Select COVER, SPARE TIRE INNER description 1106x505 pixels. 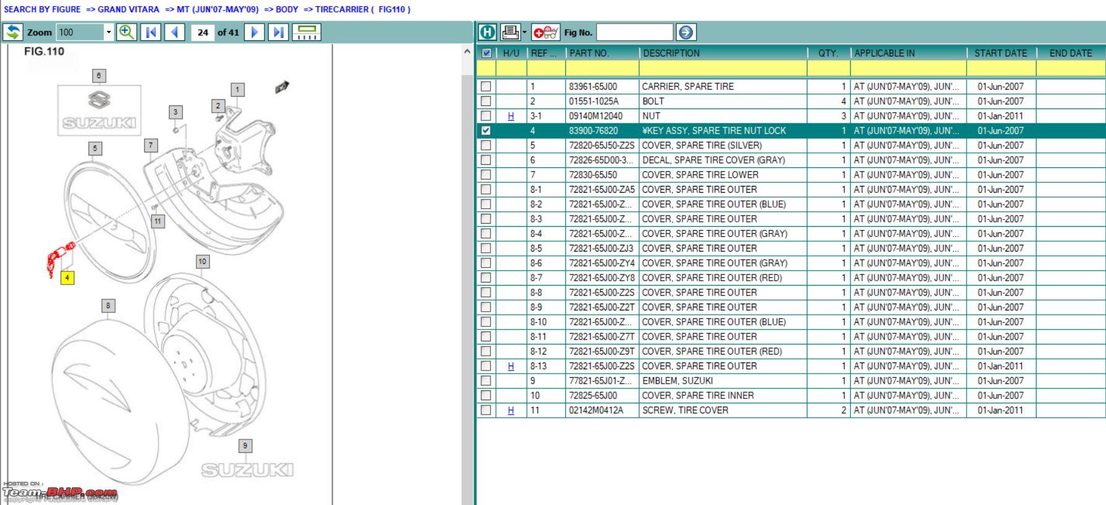click(723, 395)
